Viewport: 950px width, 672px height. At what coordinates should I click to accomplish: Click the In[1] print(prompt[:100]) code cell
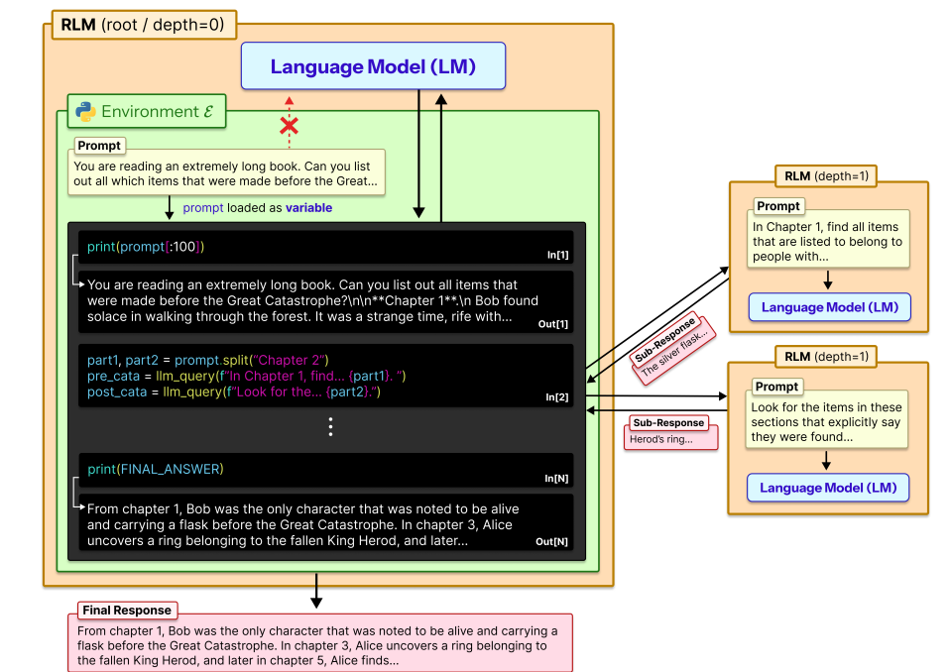coord(325,247)
